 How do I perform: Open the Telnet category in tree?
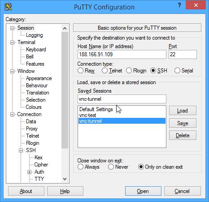(x=32, y=136)
